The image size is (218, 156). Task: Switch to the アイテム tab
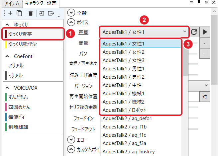12,3
